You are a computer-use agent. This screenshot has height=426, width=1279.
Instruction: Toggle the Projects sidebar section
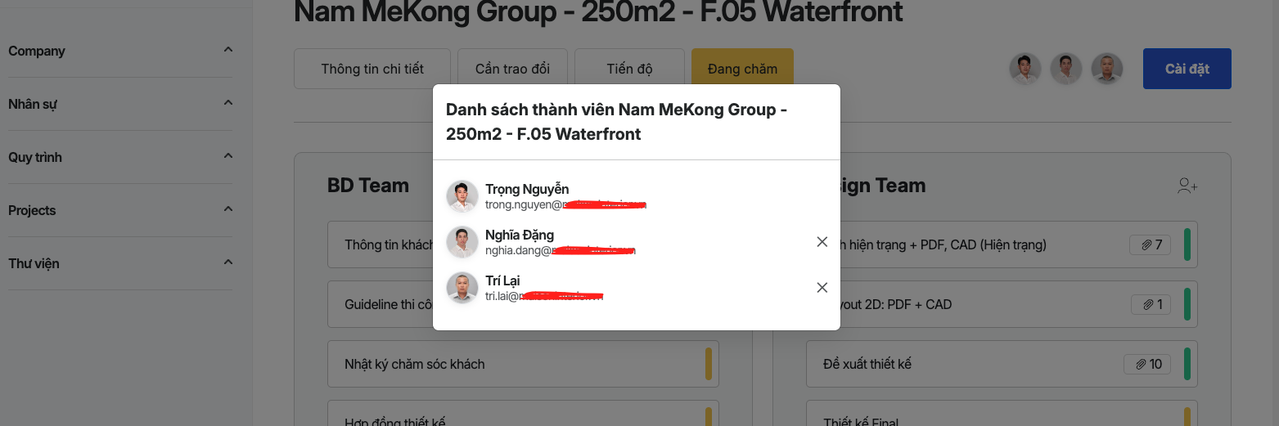pos(228,210)
